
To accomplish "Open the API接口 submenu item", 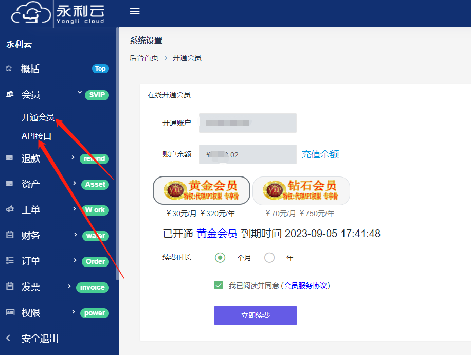I will [x=37, y=136].
